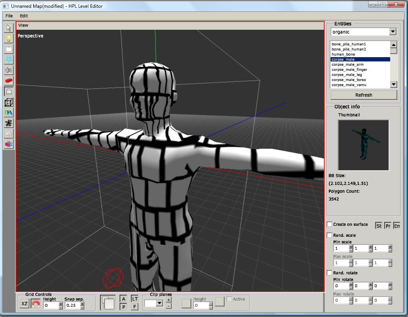Click the XZ grid plane button
This screenshot has width=408, height=317.
[x=24, y=304]
